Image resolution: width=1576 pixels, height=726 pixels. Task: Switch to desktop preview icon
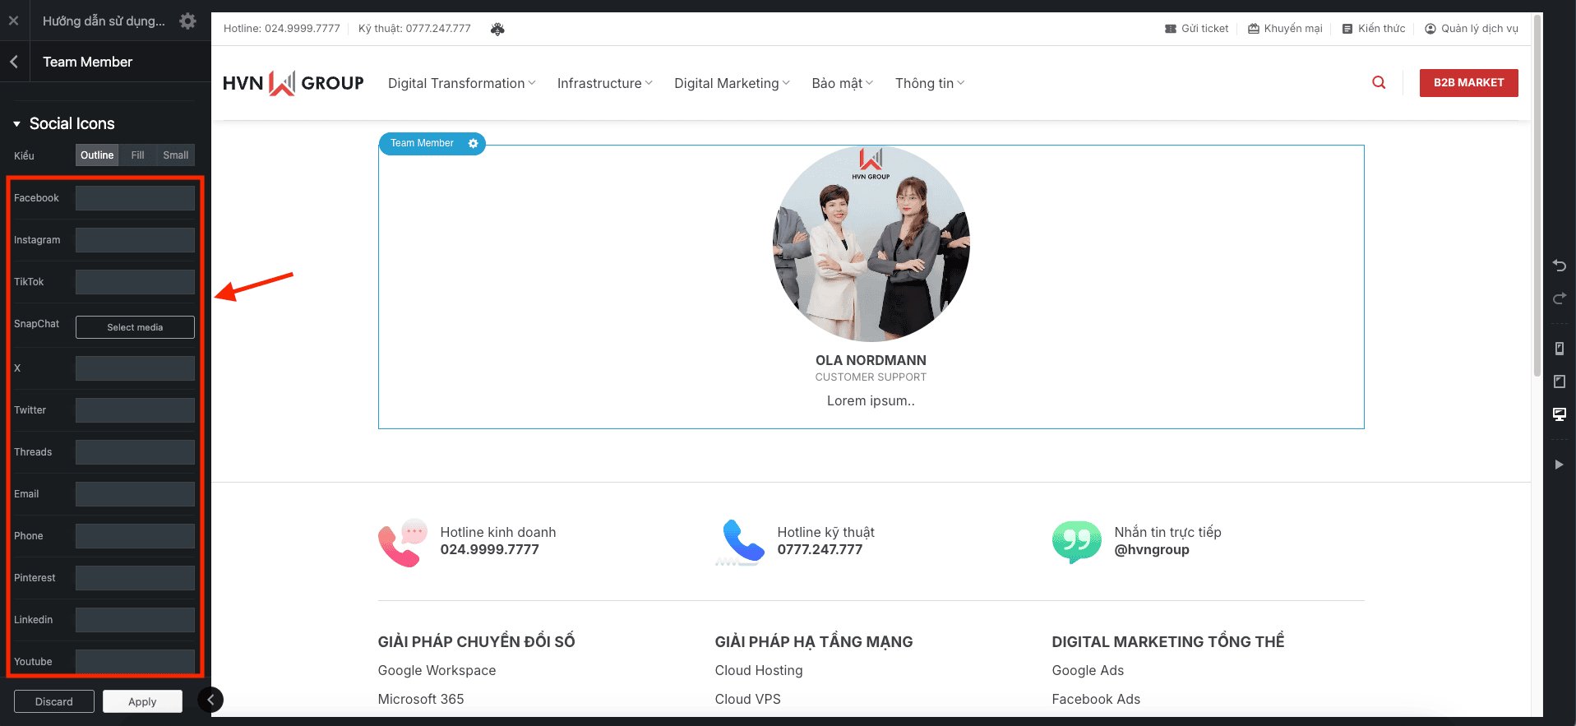coord(1559,414)
